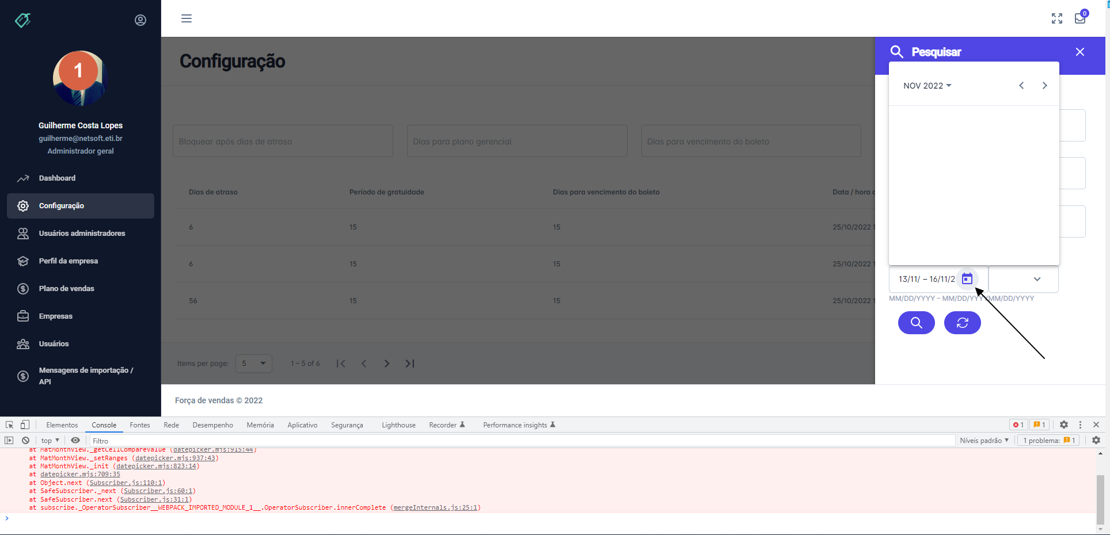
Task: Open the items per page dropdown
Action: tap(253, 364)
